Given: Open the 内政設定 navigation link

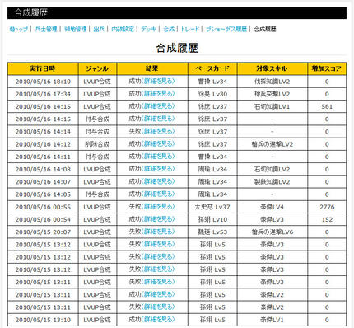Looking at the screenshot, I should [123, 29].
